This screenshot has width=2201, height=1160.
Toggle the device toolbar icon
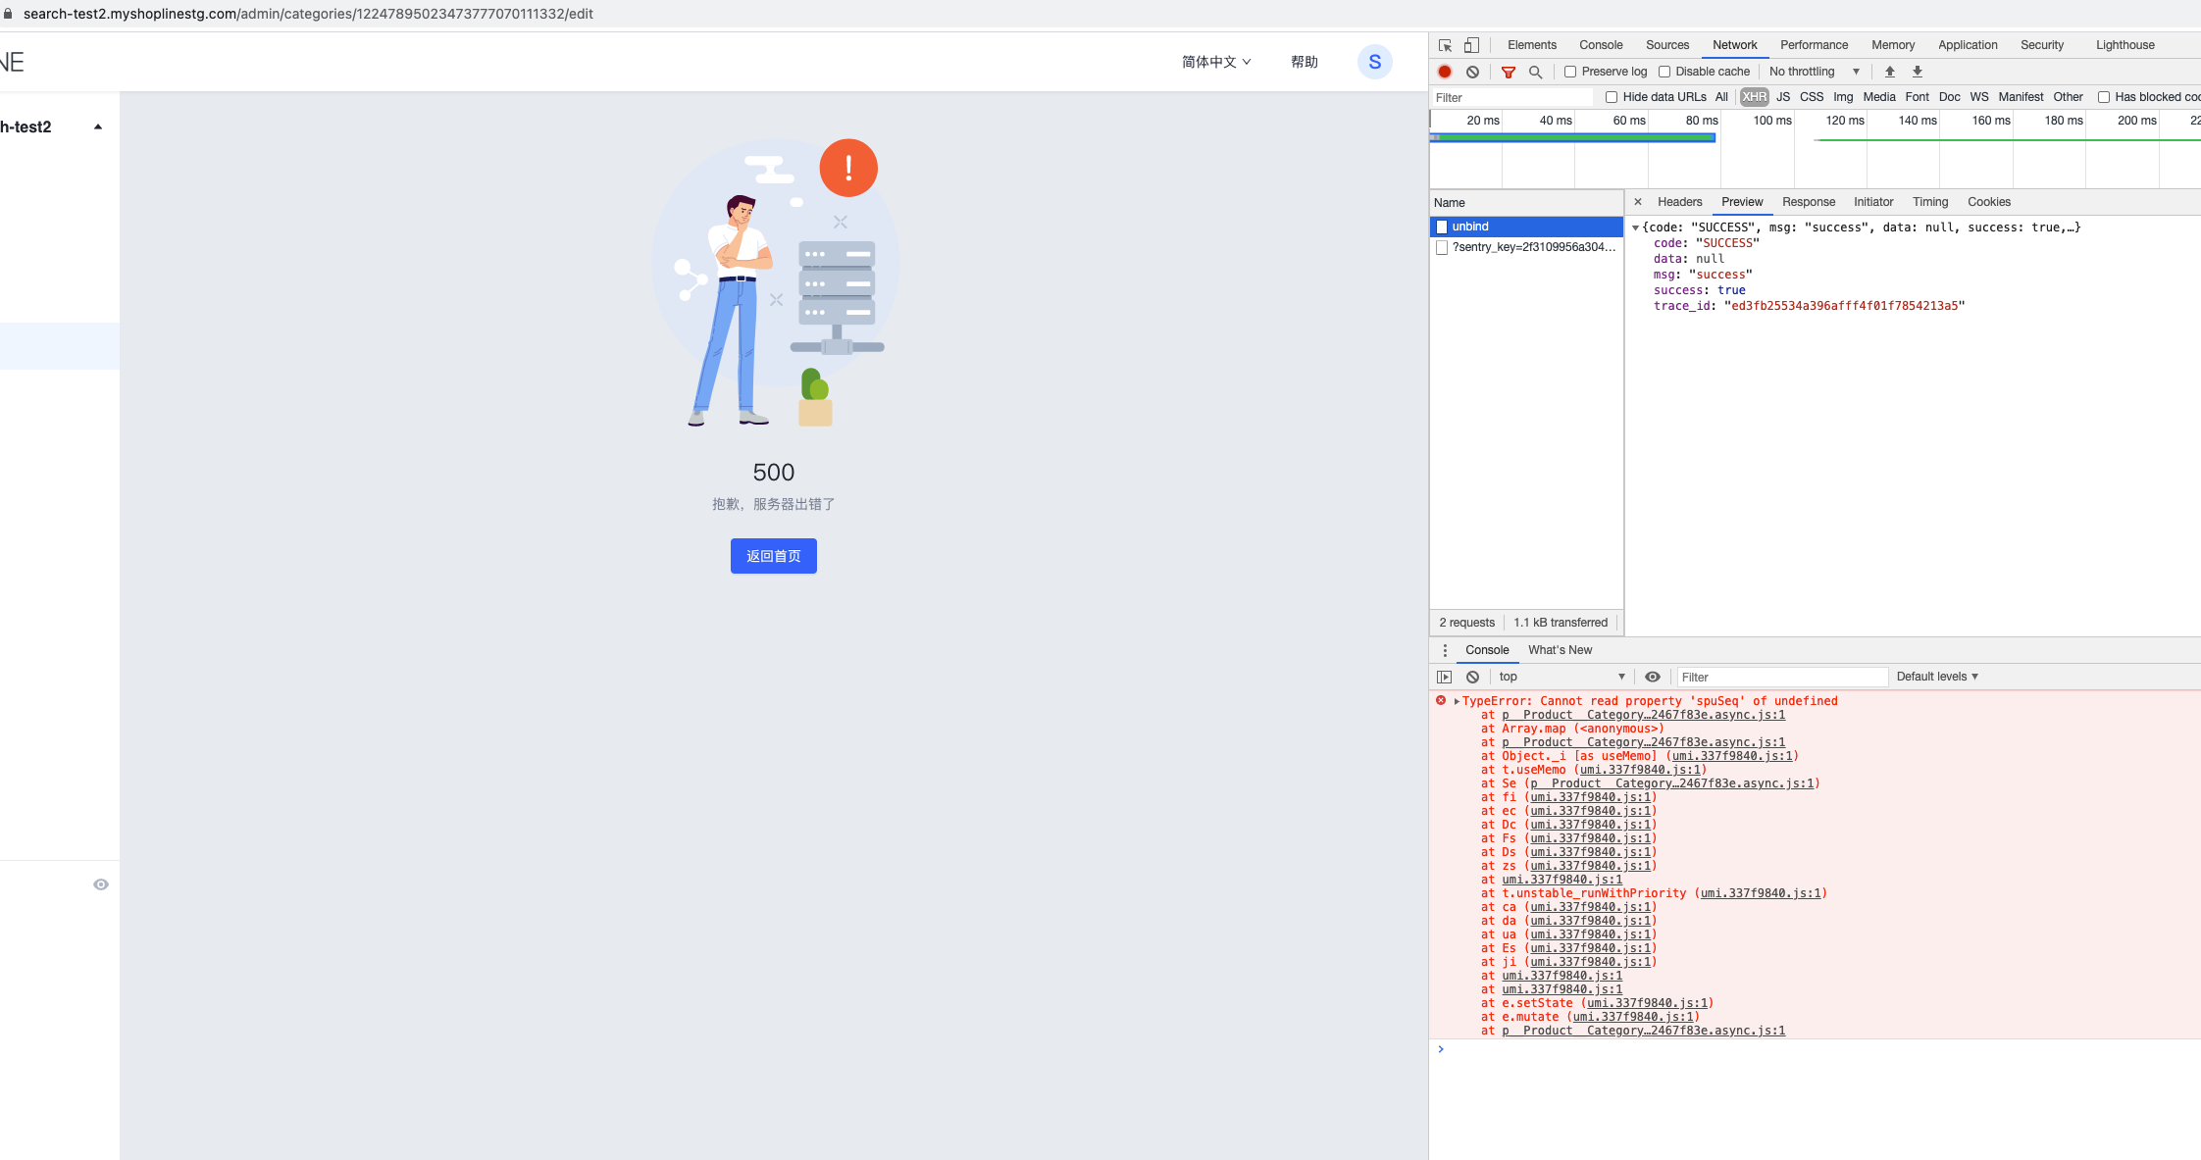(1471, 45)
